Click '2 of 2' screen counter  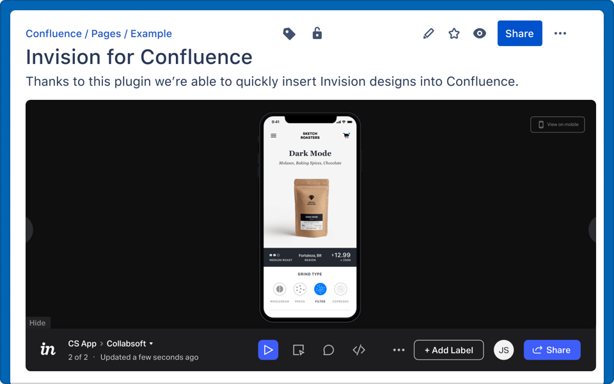point(78,357)
